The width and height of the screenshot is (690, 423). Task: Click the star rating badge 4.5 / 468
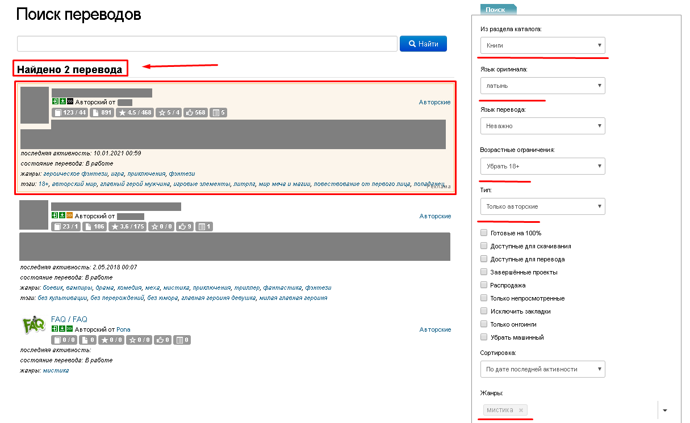(x=135, y=113)
